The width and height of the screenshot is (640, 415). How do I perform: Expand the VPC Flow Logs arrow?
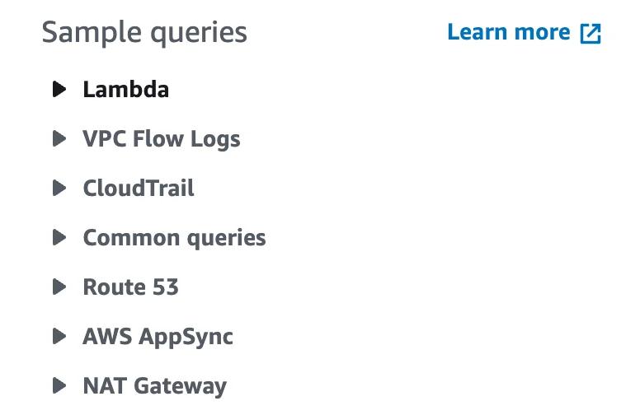(59, 138)
